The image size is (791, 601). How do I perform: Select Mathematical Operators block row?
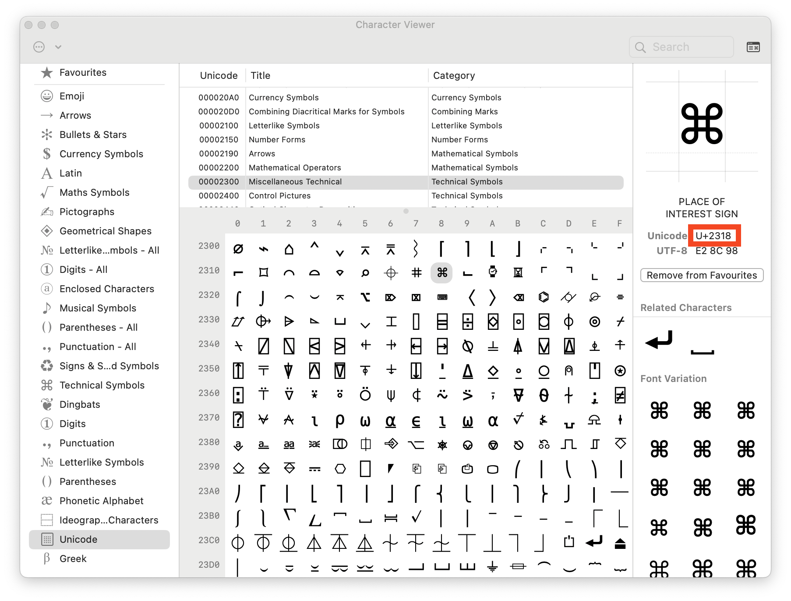click(406, 168)
